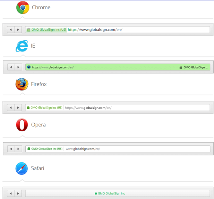The width and height of the screenshot is (214, 199).
Task: Click the forward arrow in Firefox bar
Action: [x=18, y=108]
